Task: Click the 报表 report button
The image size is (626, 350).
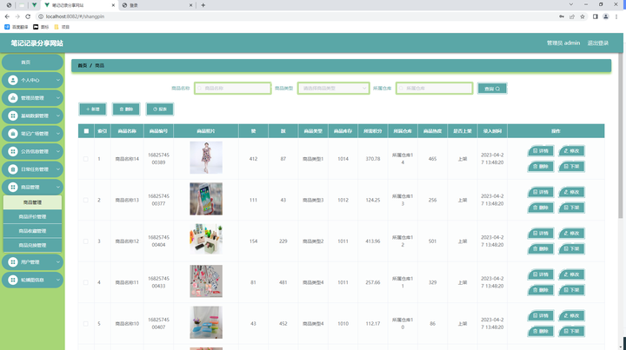Action: pyautogui.click(x=160, y=109)
